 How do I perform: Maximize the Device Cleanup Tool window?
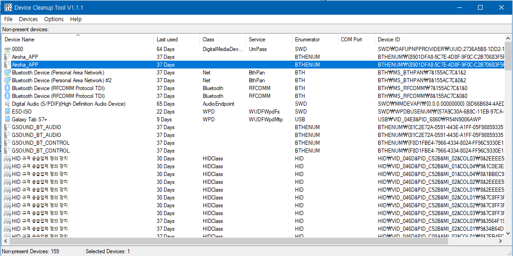(x=480, y=7)
